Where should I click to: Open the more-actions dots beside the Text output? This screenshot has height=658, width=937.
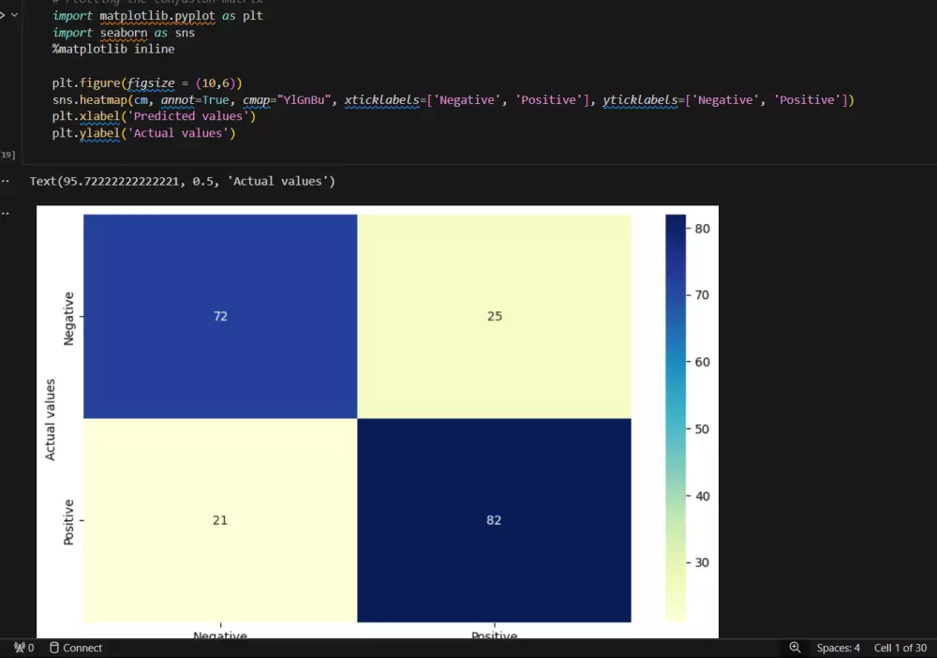[x=5, y=181]
